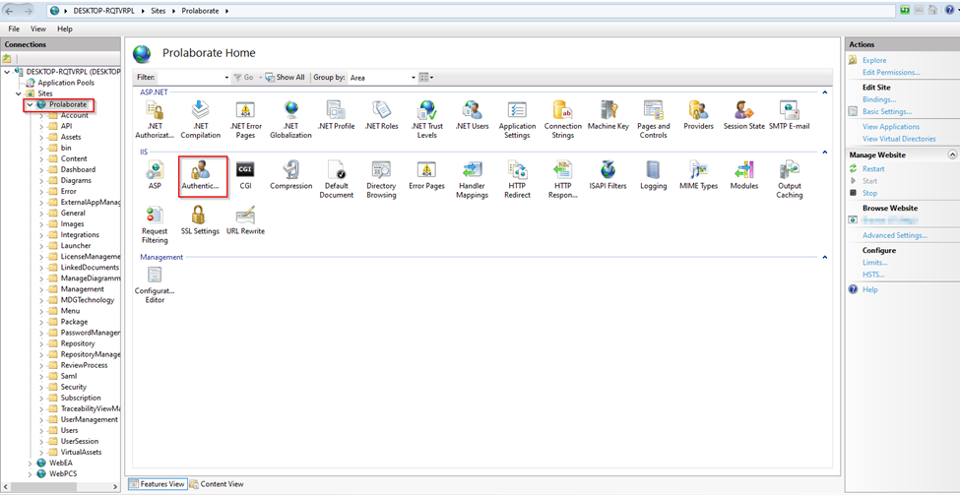Click Edit Permissions link
Image resolution: width=960 pixels, height=495 pixels.
pos(891,72)
